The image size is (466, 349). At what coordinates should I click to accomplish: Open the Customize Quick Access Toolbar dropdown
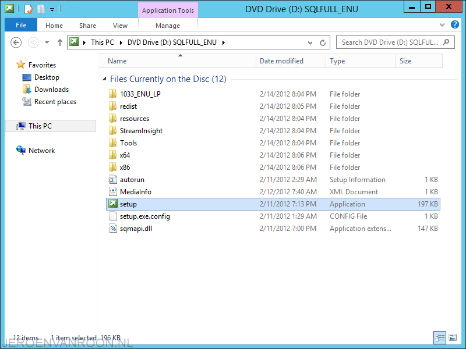(x=52, y=10)
